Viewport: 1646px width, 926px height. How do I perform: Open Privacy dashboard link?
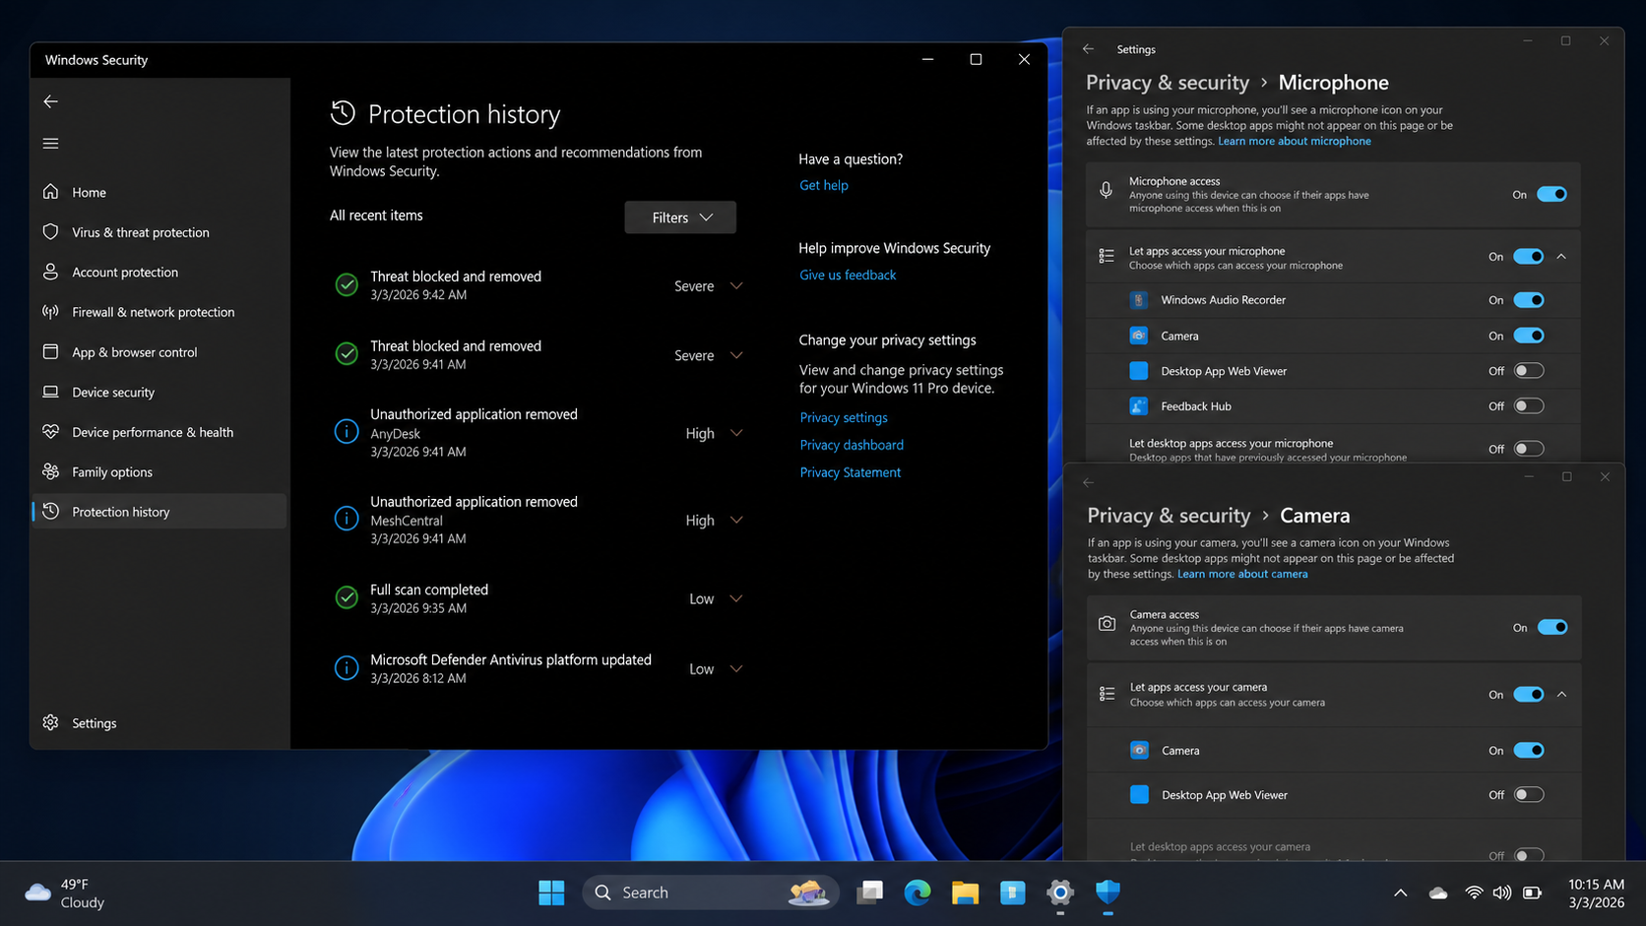tap(852, 445)
